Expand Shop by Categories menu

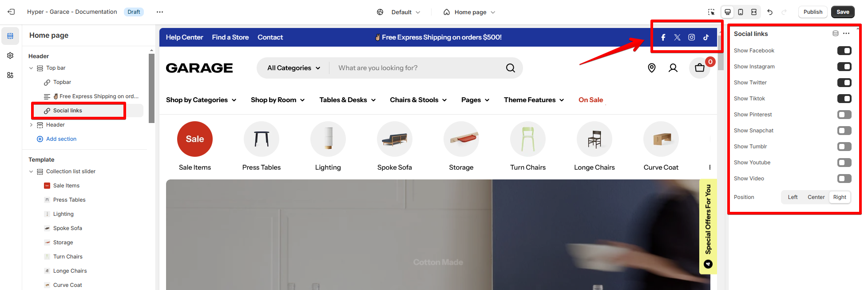pyautogui.click(x=201, y=100)
